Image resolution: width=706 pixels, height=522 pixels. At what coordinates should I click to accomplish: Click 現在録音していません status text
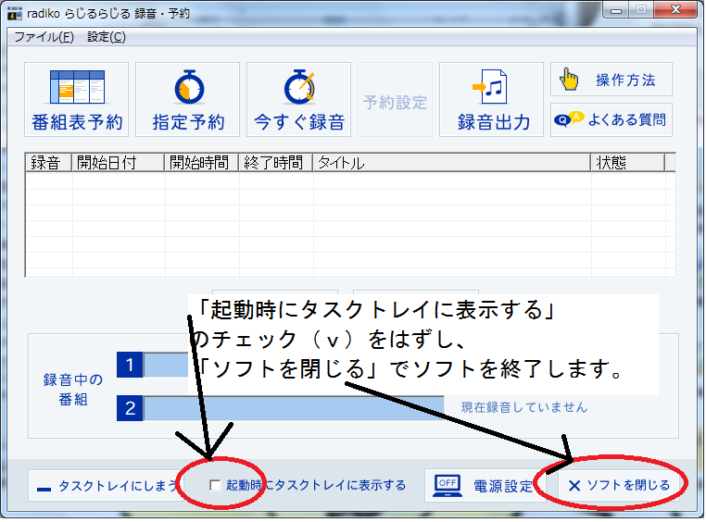(524, 407)
